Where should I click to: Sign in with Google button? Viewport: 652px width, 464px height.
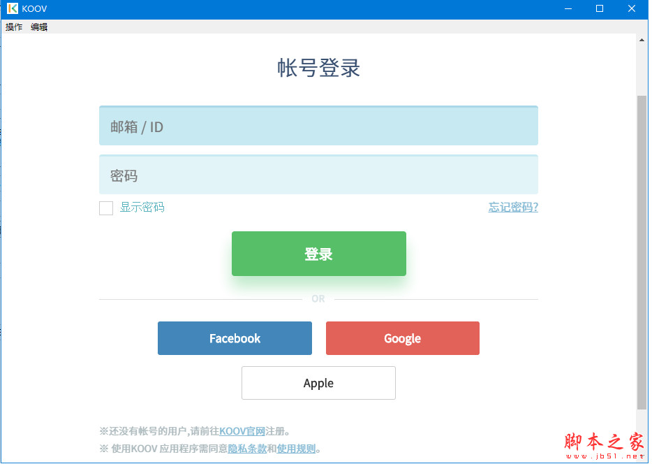tap(403, 338)
